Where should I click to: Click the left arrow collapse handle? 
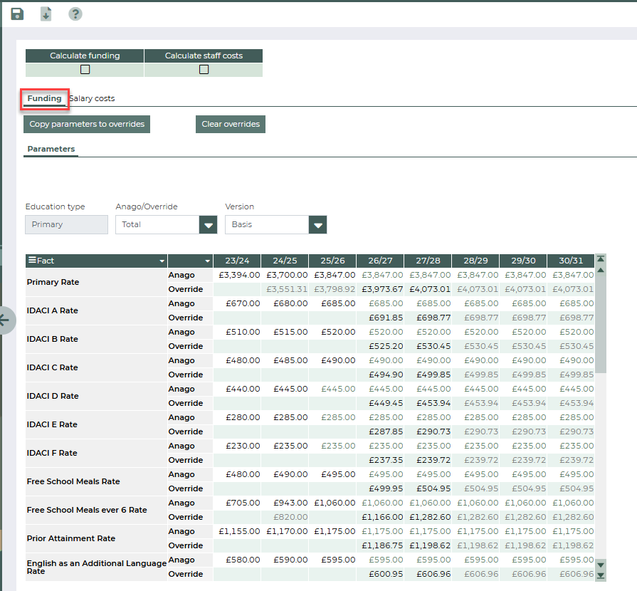click(x=6, y=320)
